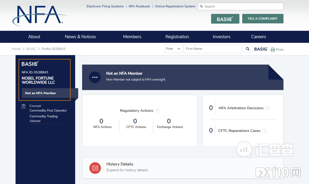The height and width of the screenshot is (184, 309).
Task: Click the printer Print icon
Action: [x=273, y=50]
